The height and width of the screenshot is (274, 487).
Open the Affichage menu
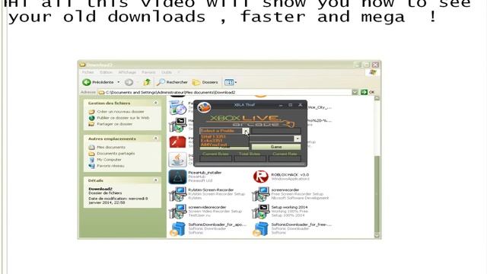[127, 72]
